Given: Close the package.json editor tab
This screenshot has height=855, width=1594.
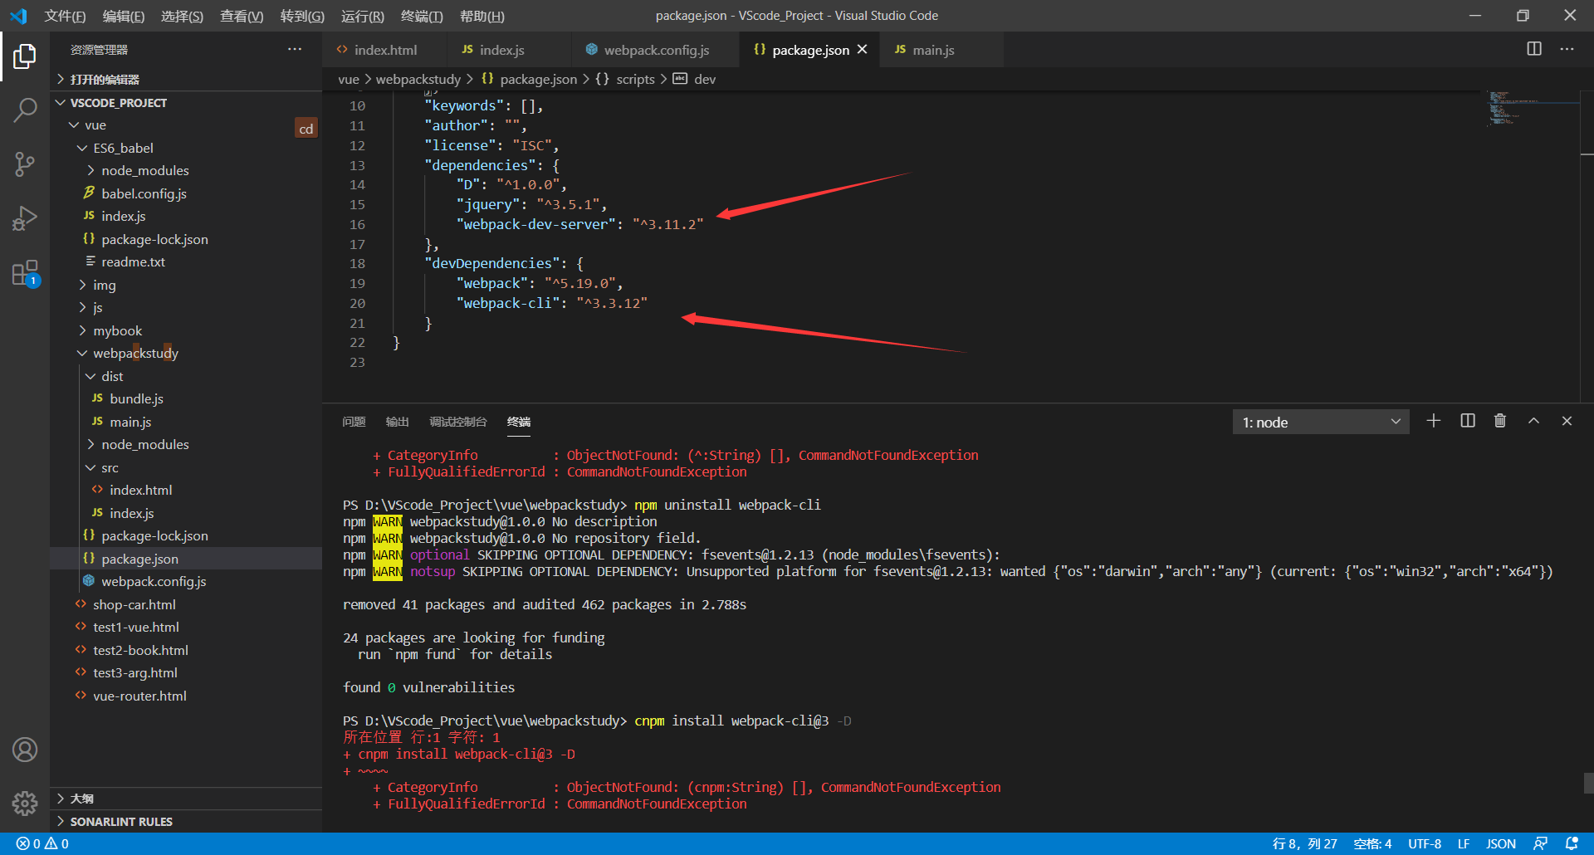Looking at the screenshot, I should 863,50.
